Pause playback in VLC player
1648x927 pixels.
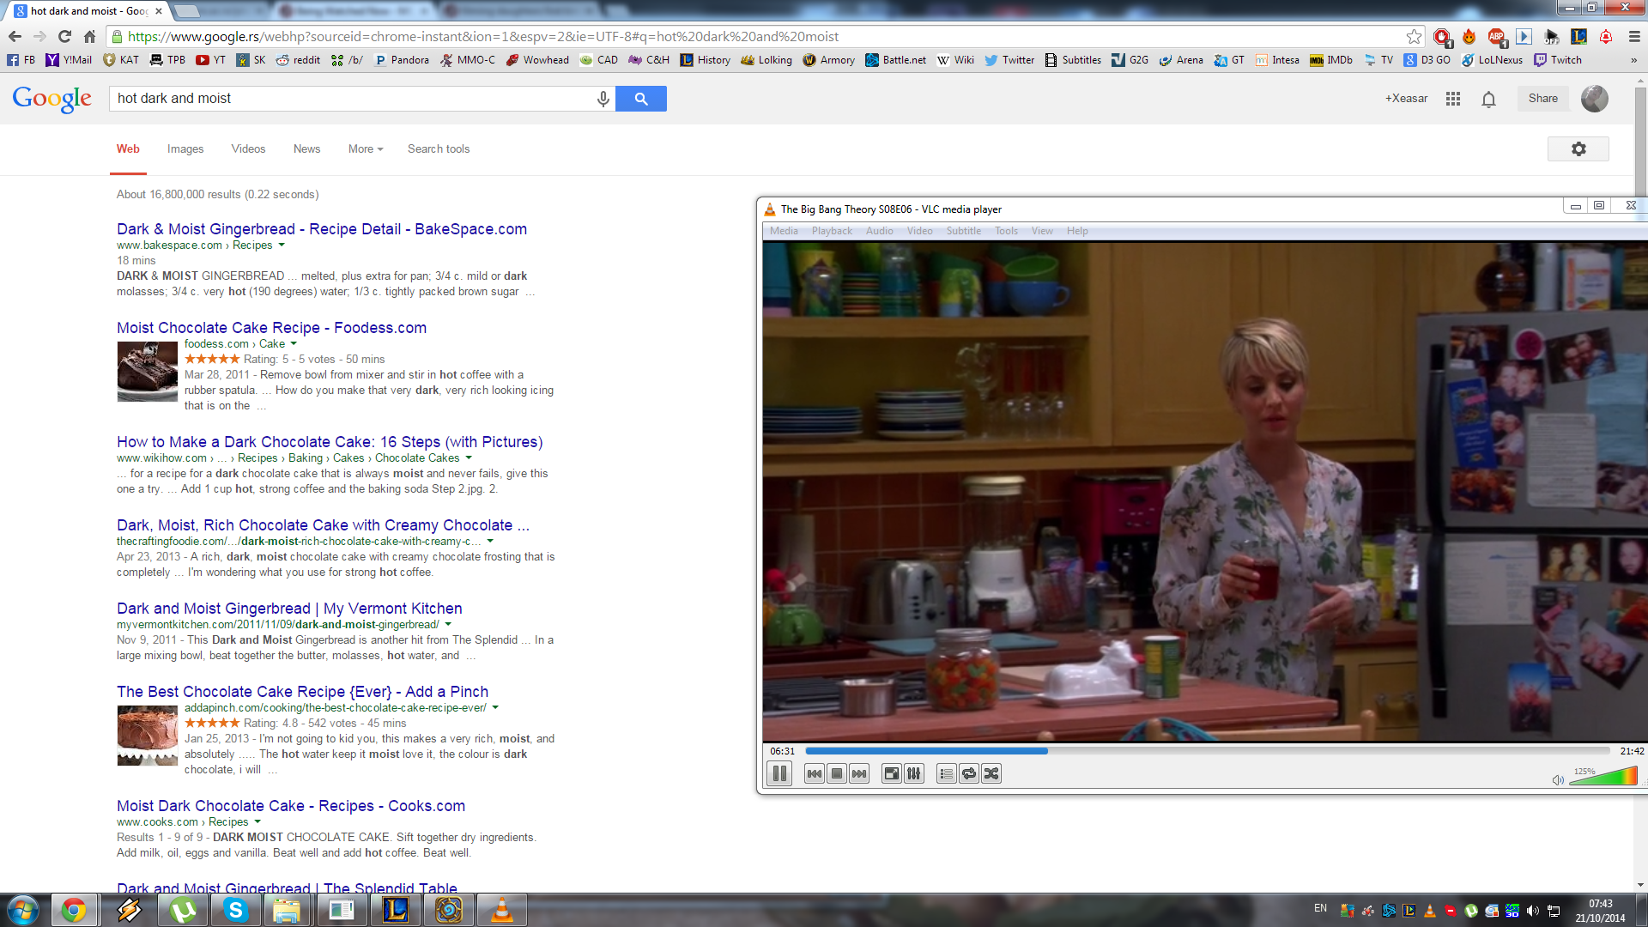click(779, 773)
